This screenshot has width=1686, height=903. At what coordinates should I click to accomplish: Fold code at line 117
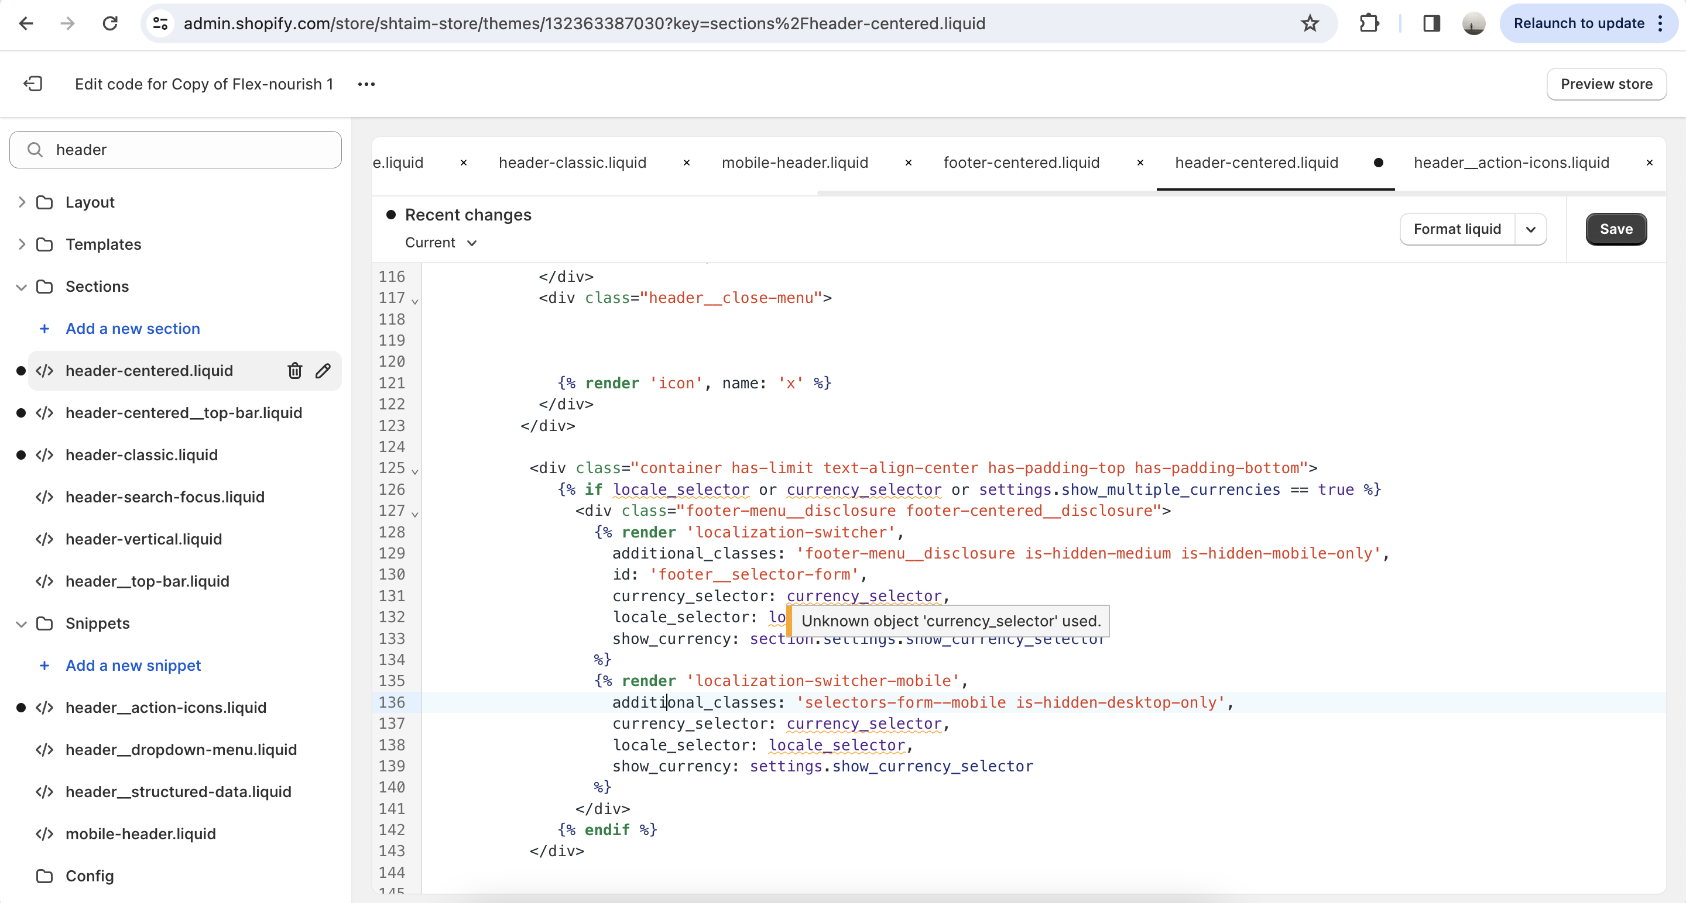(415, 301)
